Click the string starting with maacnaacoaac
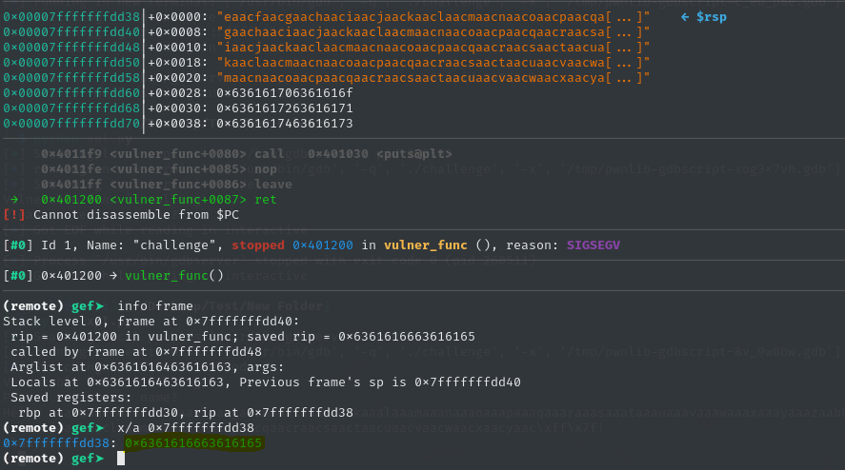This screenshot has height=470, width=845. point(433,78)
